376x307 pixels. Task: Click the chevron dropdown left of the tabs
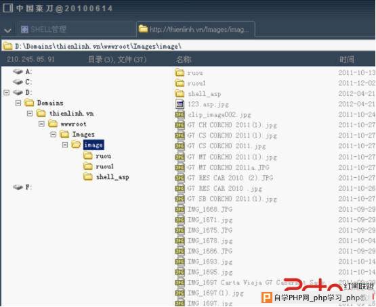(7, 30)
